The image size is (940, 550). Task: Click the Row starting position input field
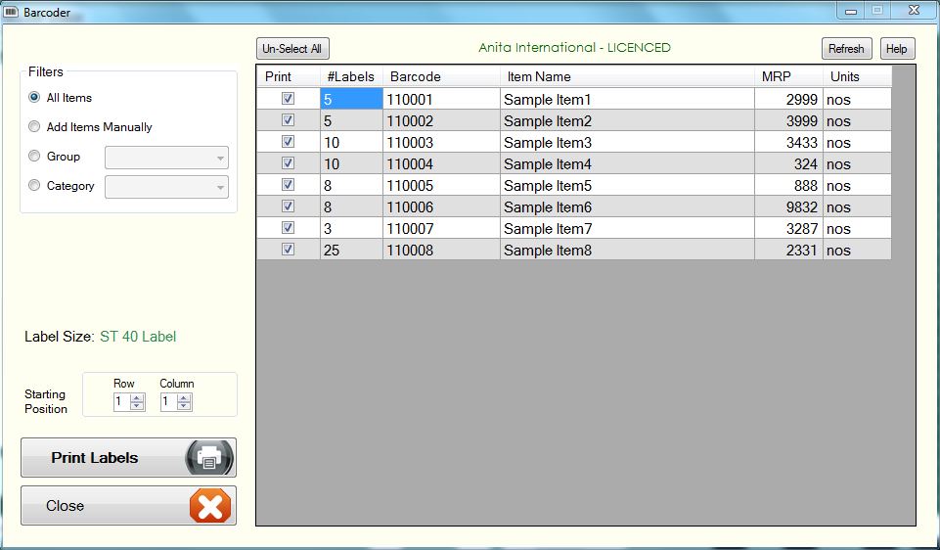(122, 402)
